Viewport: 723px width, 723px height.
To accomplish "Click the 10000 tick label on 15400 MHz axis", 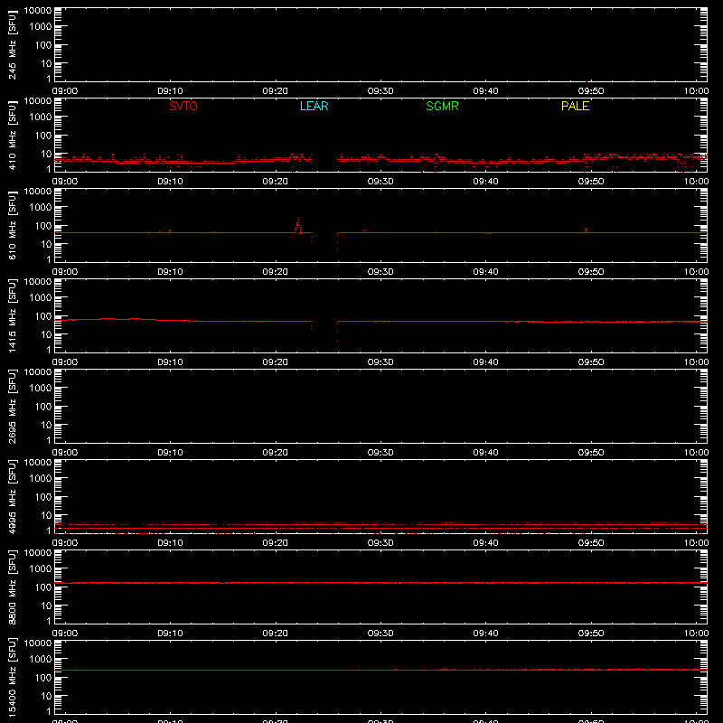I will pyautogui.click(x=38, y=643).
